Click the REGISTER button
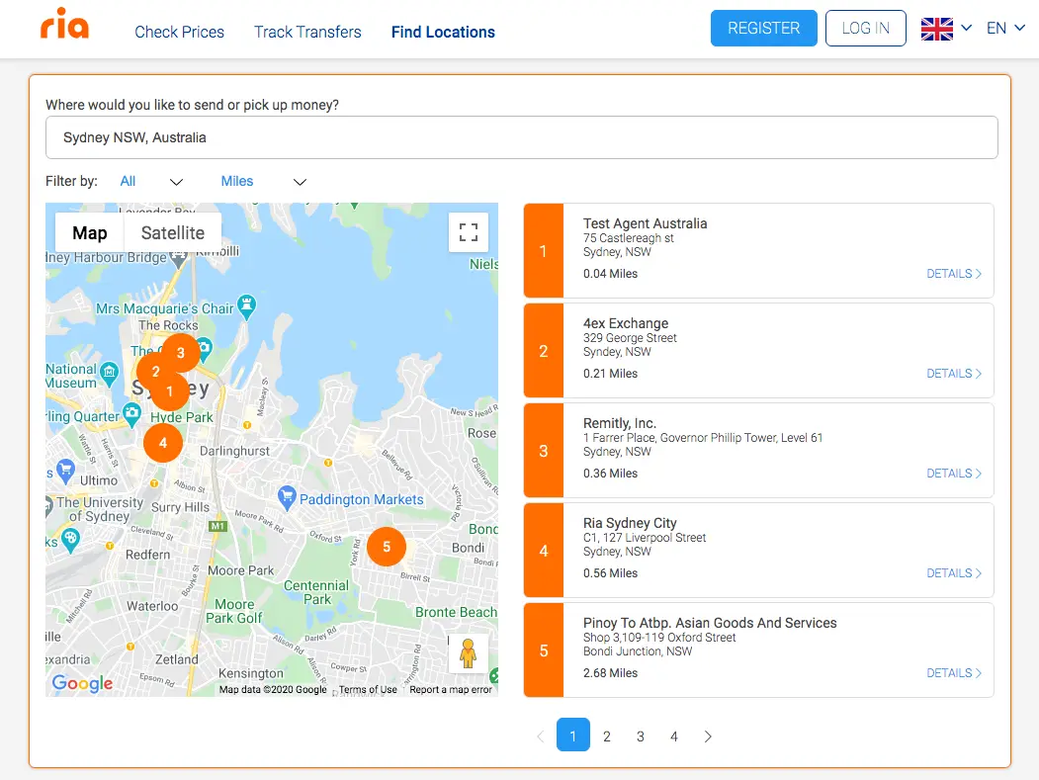Viewport: 1039px width, 780px height. 763,29
